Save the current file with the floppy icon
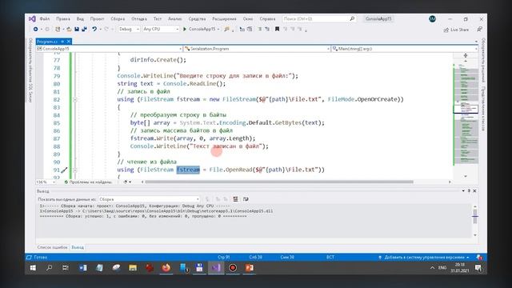The height and width of the screenshot is (288, 512). [x=77, y=29]
